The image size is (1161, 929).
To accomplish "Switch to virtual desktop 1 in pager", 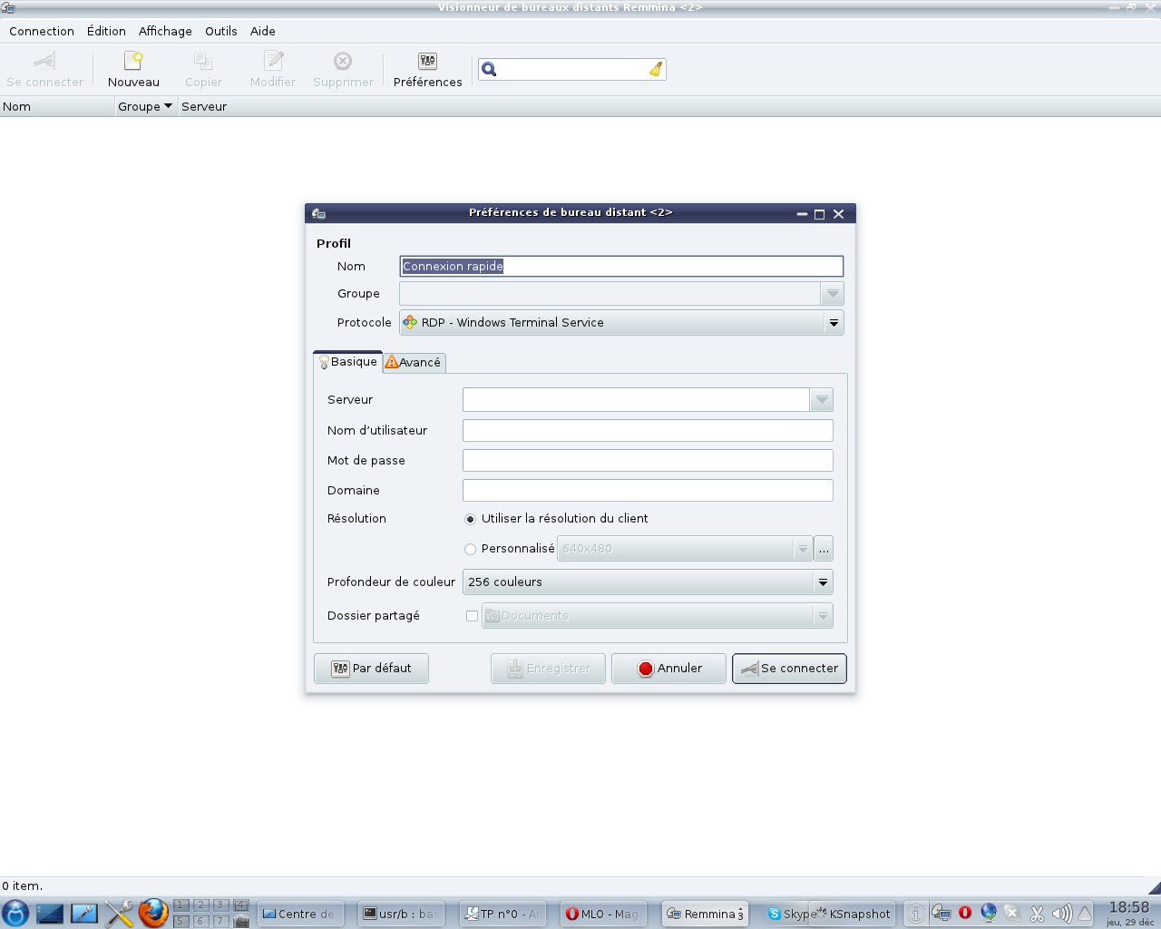I will 181,905.
